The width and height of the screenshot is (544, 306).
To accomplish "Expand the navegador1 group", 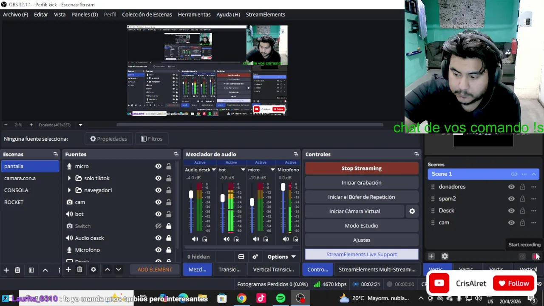I will [69, 190].
